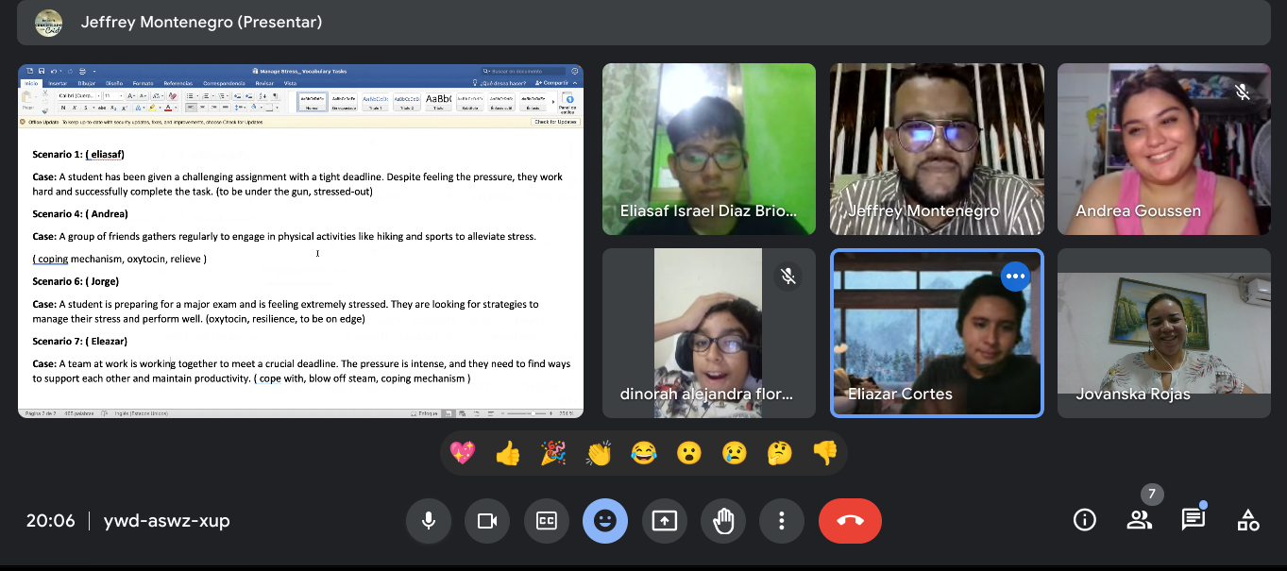Select Jovanska Rojas's video tile

click(x=1163, y=333)
